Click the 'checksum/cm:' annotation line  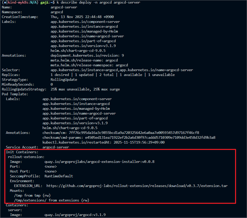point(121,133)
